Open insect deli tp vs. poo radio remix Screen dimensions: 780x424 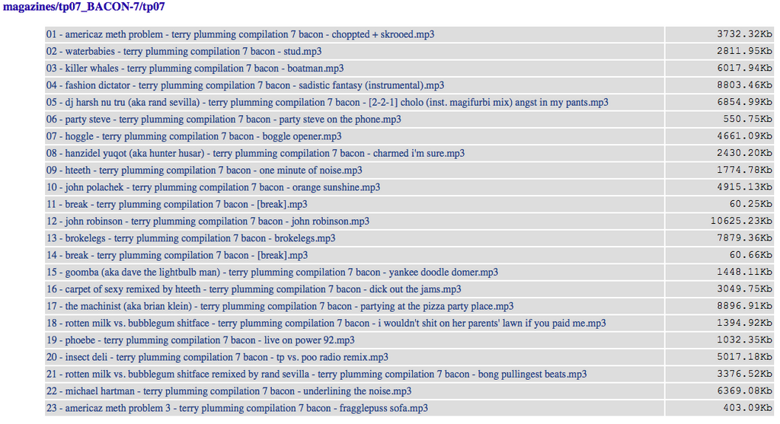[217, 357]
